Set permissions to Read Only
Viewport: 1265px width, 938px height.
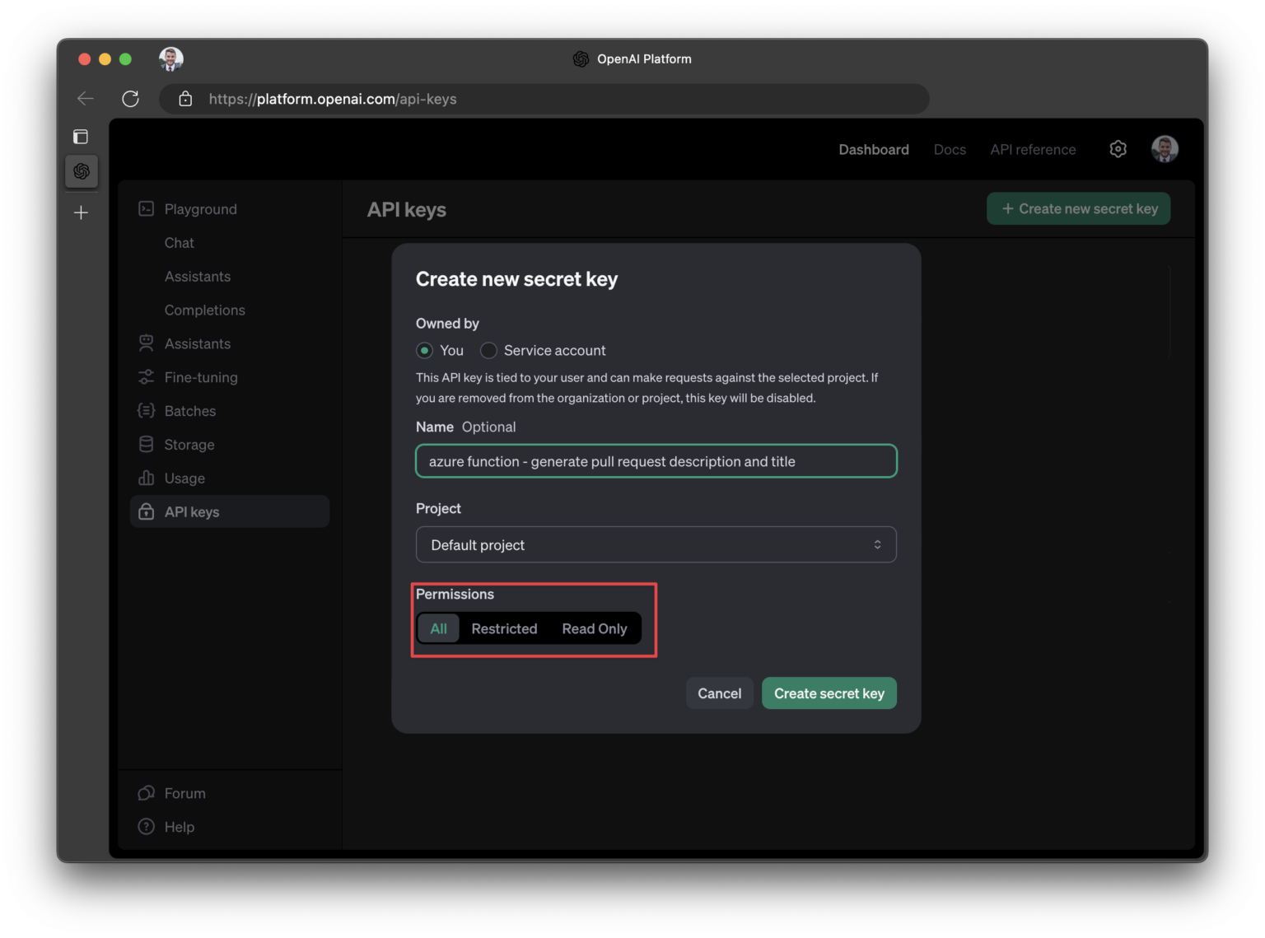[x=595, y=629]
